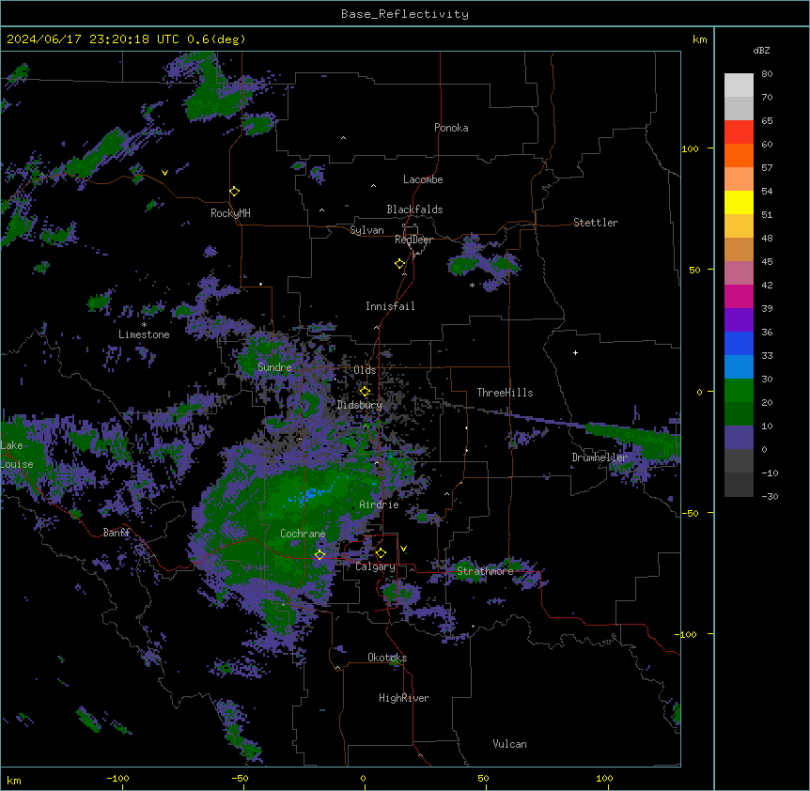Screen dimensions: 810x791
Task: Select the yellow 51-54 dBZ legend swatch
Action: (x=739, y=202)
